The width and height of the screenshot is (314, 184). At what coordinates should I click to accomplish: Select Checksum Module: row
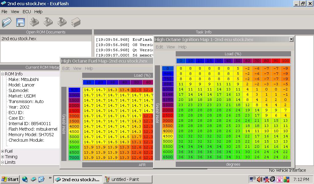26,140
